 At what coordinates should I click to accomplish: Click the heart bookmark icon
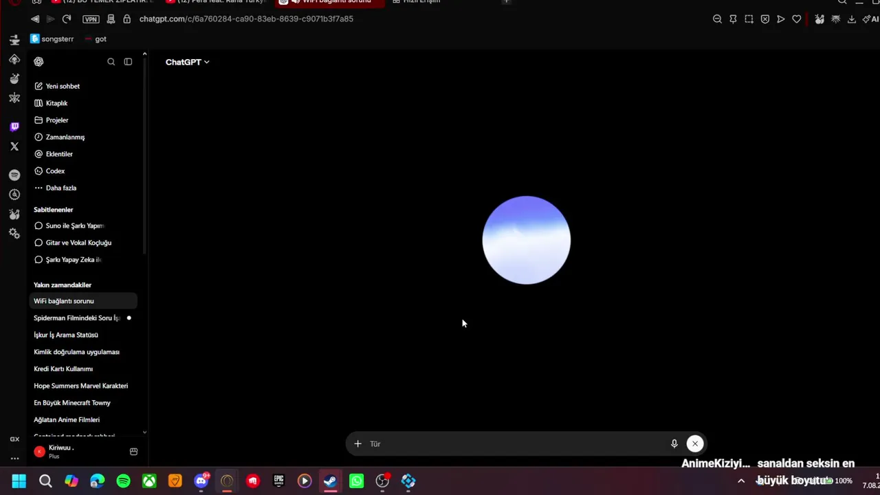tap(796, 19)
